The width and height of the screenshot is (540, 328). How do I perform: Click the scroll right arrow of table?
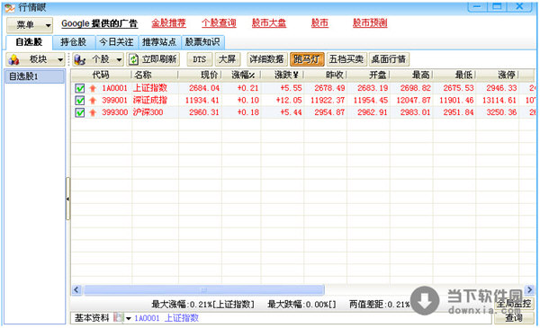pos(529,290)
